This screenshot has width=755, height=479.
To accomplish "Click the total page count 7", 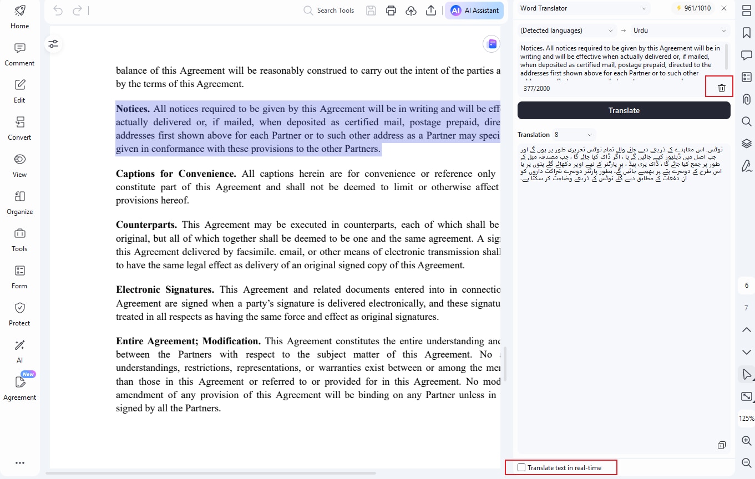I will pos(747,308).
